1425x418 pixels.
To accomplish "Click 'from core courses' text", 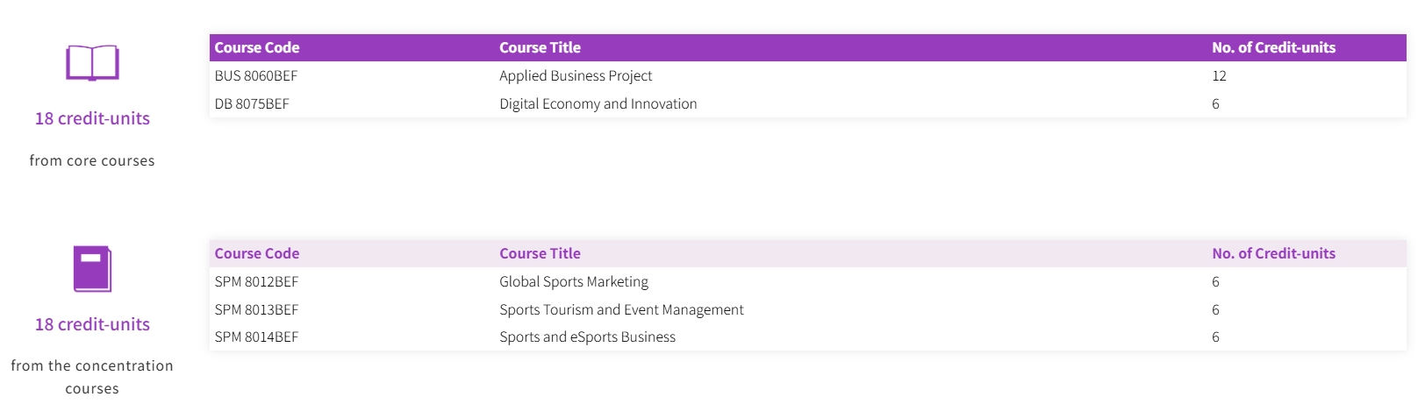I will pos(92,160).
